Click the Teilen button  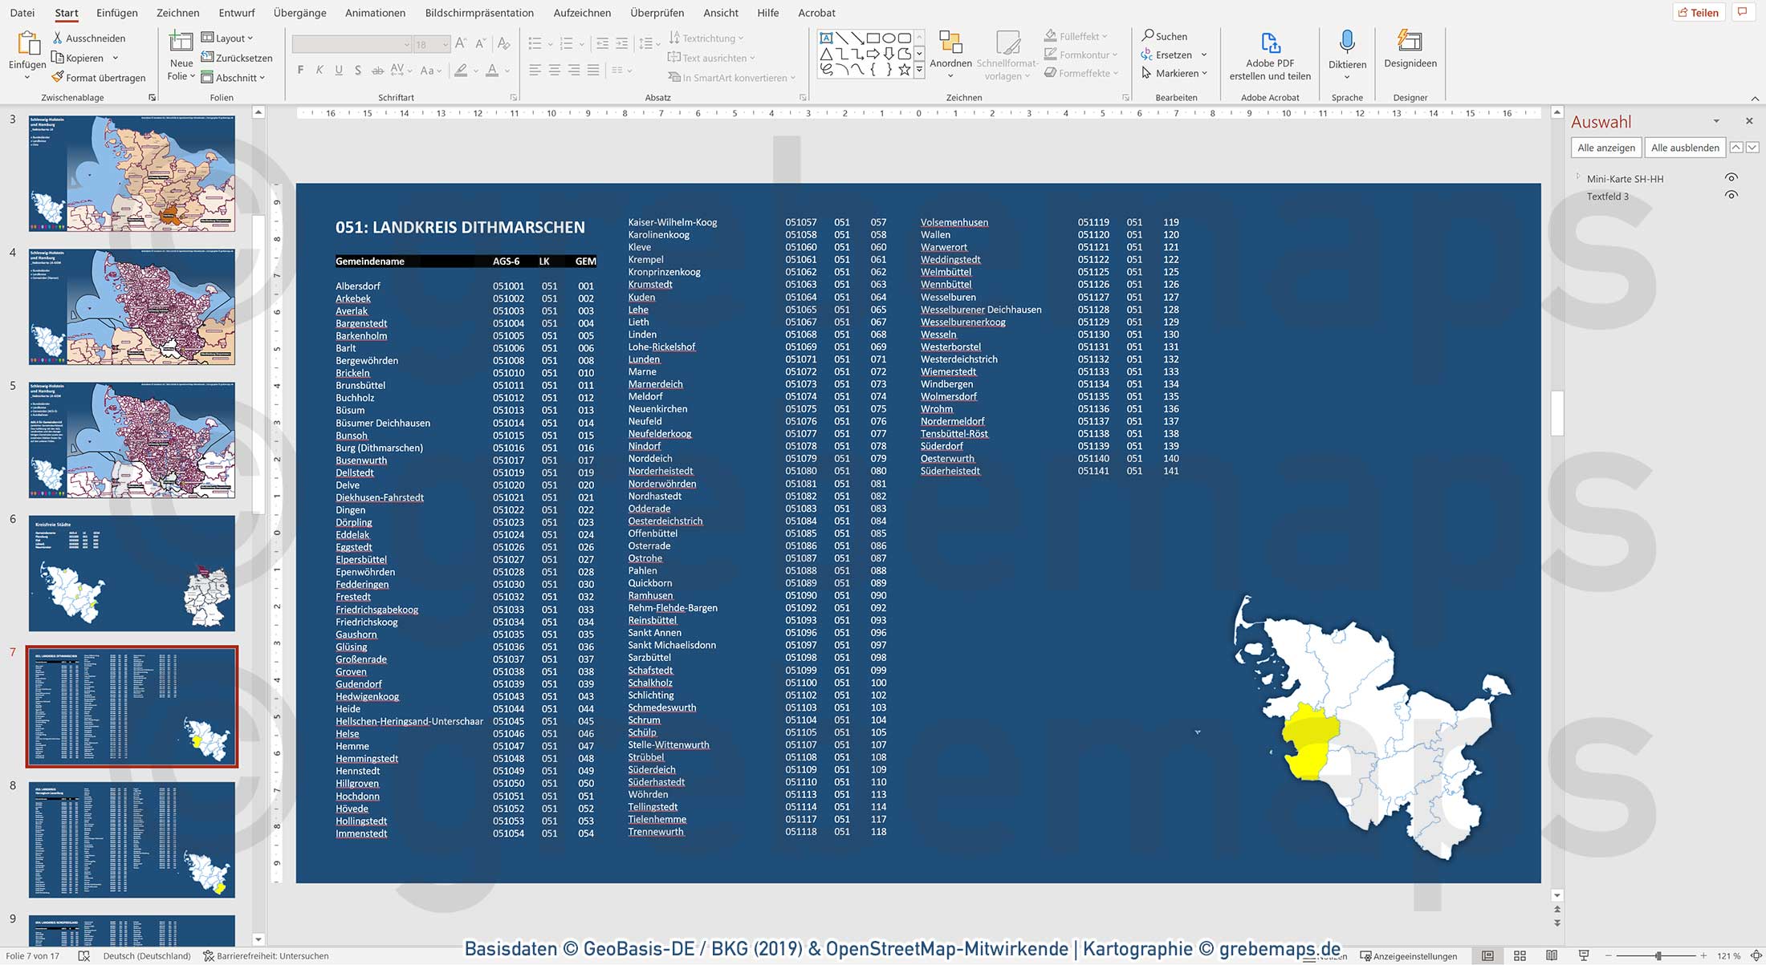pyautogui.click(x=1699, y=12)
